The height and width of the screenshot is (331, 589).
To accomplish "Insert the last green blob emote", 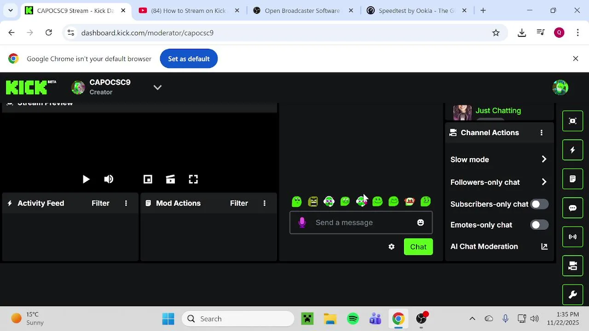I will (426, 201).
